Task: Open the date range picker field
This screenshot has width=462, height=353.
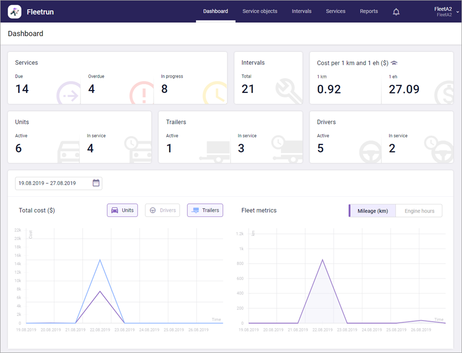Action: 54,183
